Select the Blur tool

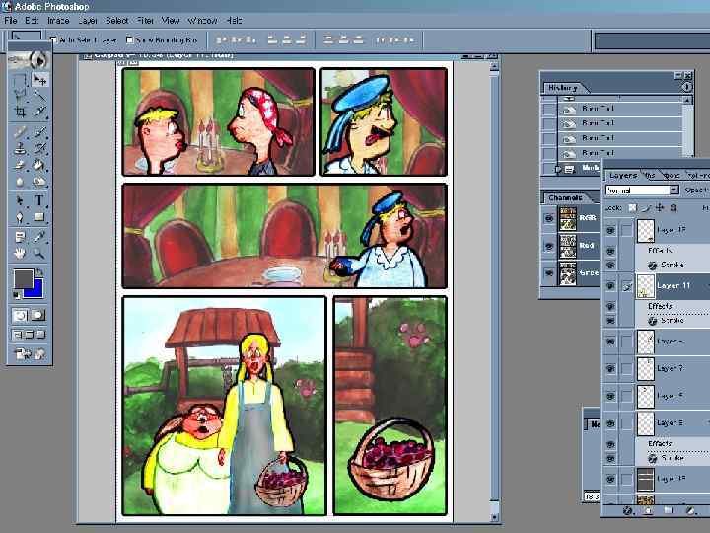[x=20, y=181]
